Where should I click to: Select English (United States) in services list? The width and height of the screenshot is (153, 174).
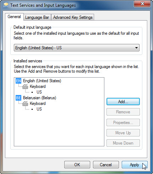(x=42, y=81)
